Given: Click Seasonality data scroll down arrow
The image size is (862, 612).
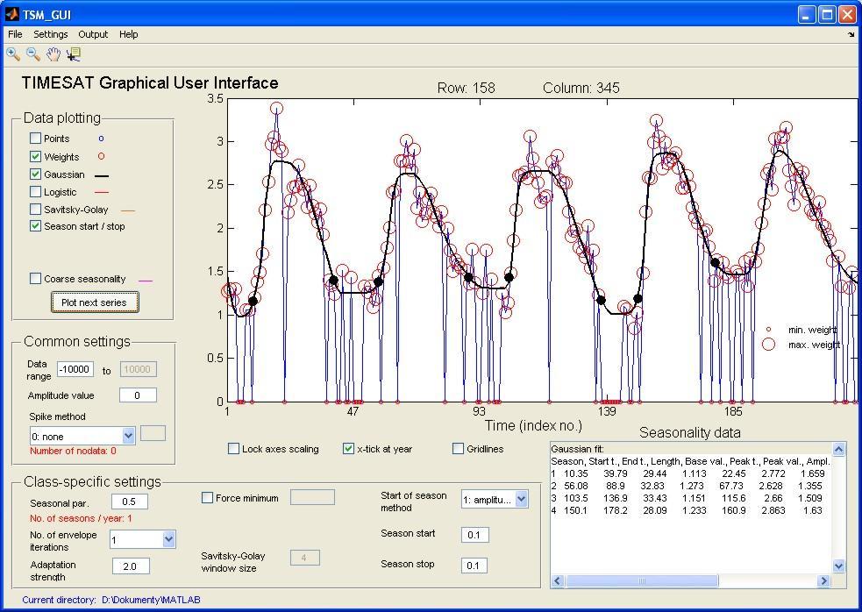Looking at the screenshot, I should point(838,566).
